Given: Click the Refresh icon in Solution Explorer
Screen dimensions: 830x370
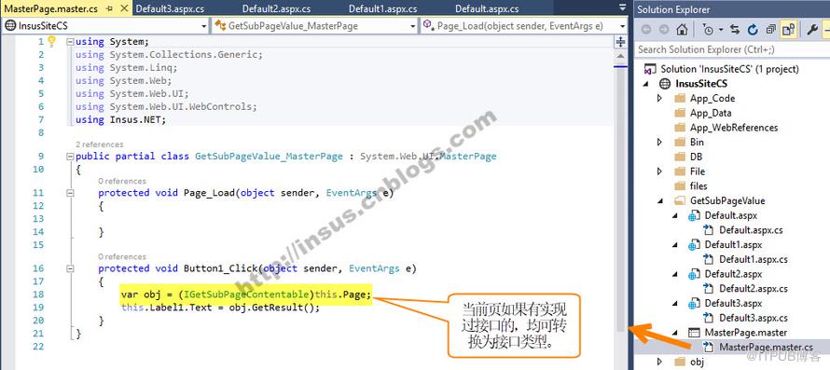Looking at the screenshot, I should (753, 30).
